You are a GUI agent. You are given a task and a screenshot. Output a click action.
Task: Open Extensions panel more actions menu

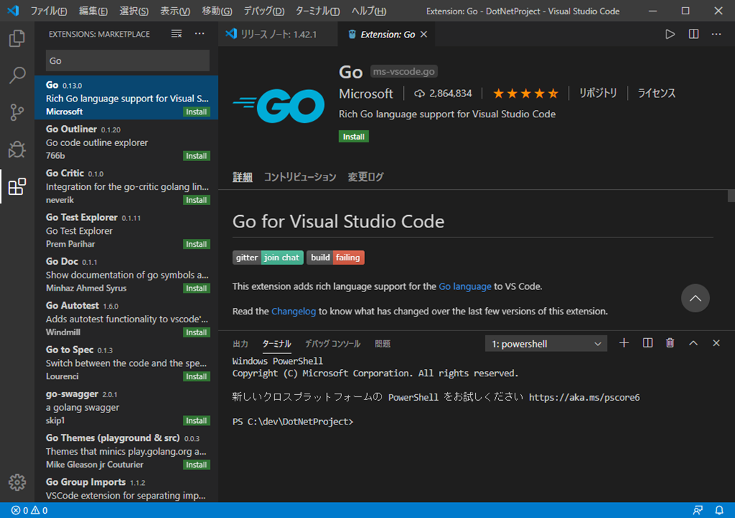(x=199, y=34)
